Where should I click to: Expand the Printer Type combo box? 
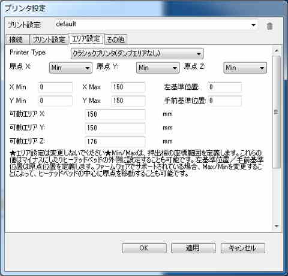(137, 53)
